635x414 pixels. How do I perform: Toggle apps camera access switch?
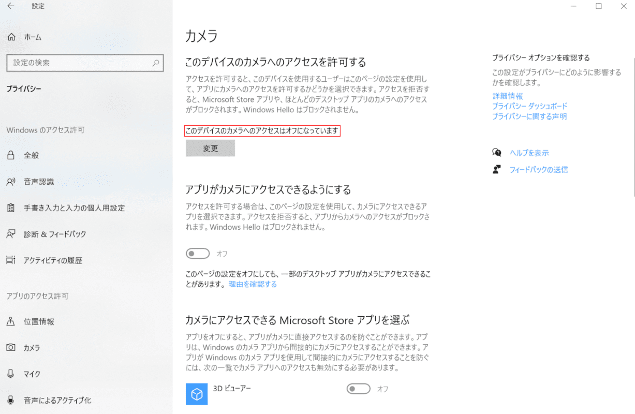pyautogui.click(x=198, y=254)
